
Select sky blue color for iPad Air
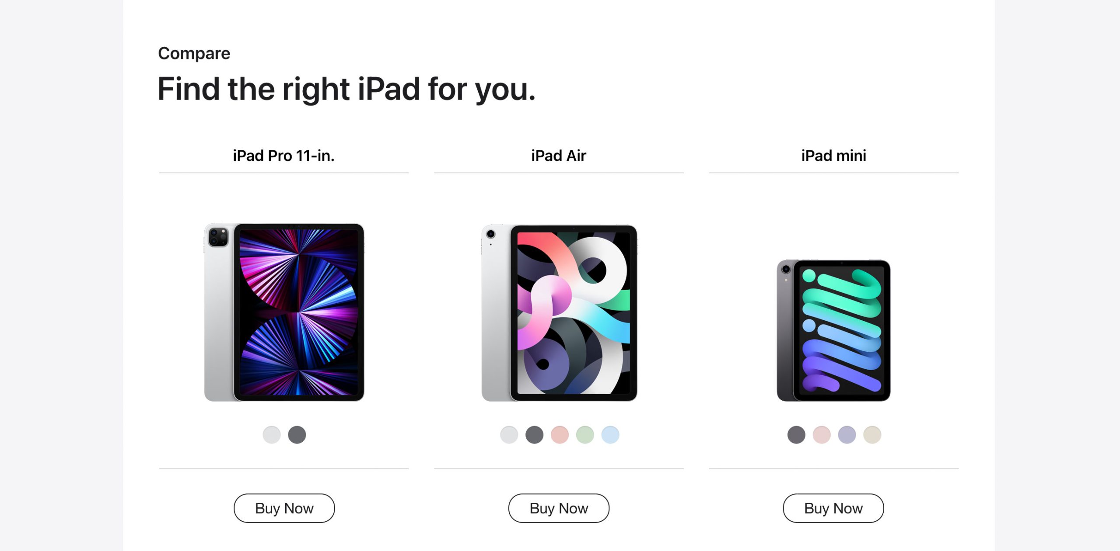coord(610,435)
